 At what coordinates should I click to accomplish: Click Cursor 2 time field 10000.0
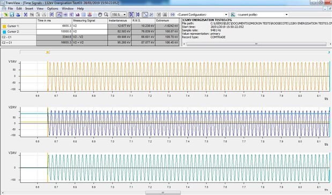(54, 32)
